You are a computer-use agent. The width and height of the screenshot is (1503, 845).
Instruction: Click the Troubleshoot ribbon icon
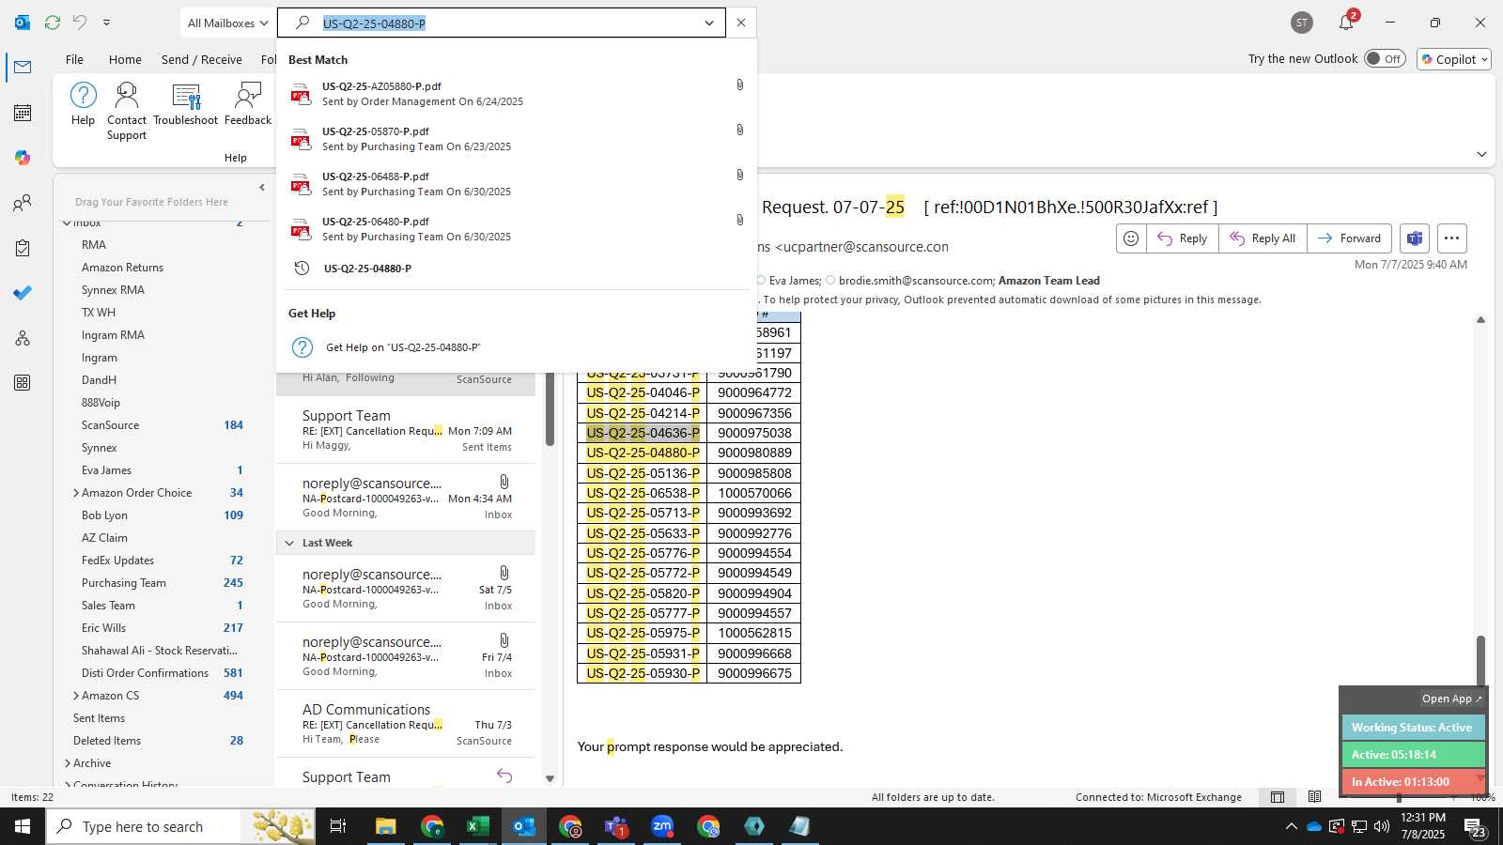coord(186,104)
